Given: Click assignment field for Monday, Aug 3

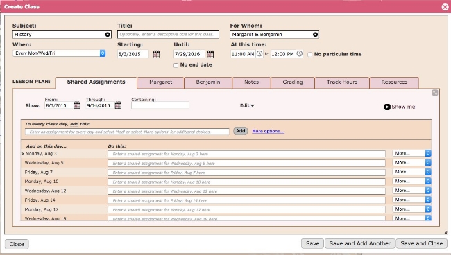Looking at the screenshot, I should (x=247, y=154).
